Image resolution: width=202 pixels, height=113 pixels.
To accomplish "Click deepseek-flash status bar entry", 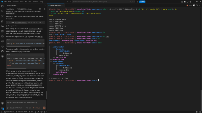I will point(21,112).
